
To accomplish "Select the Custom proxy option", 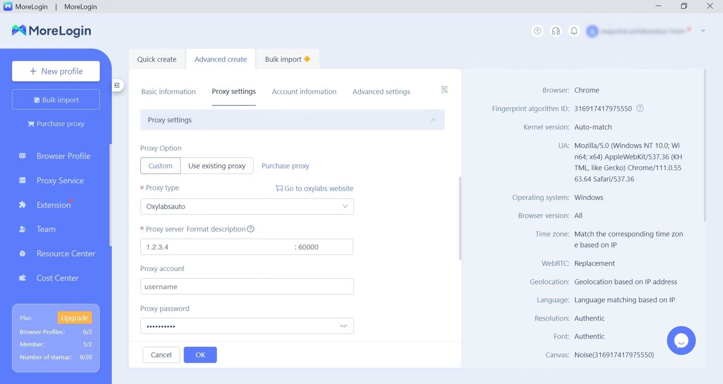I will [161, 166].
